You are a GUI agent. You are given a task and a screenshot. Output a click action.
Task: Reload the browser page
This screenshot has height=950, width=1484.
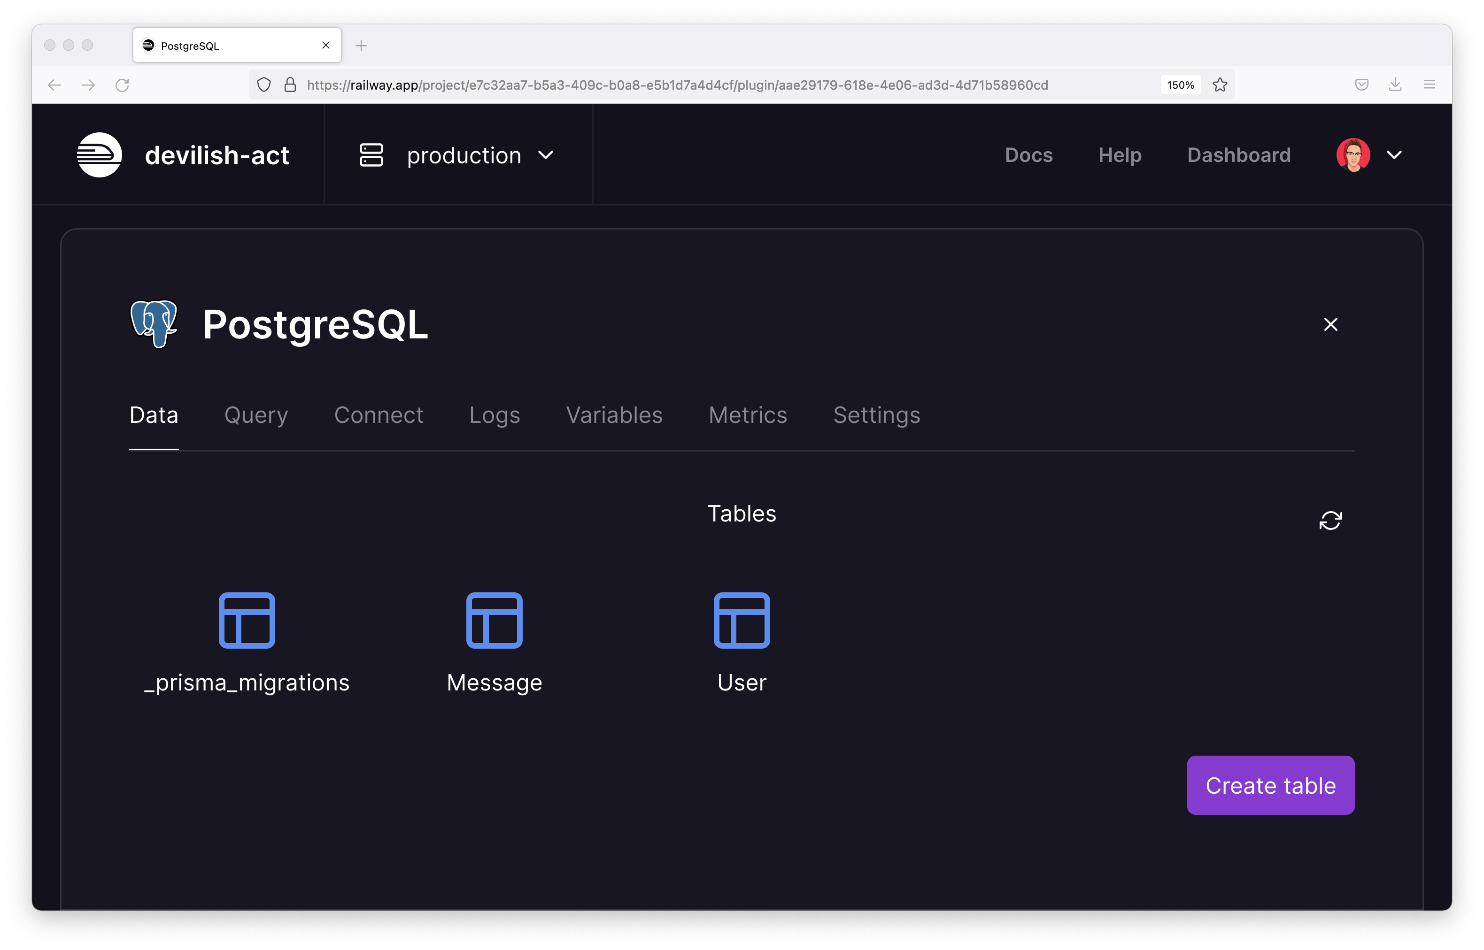coord(122,85)
